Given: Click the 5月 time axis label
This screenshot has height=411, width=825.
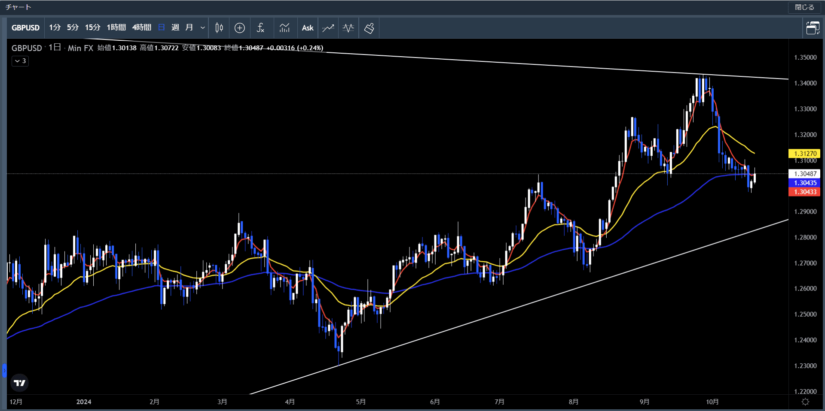Looking at the screenshot, I should 361,402.
